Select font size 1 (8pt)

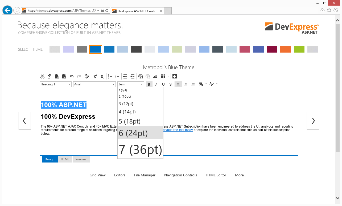tap(140, 90)
